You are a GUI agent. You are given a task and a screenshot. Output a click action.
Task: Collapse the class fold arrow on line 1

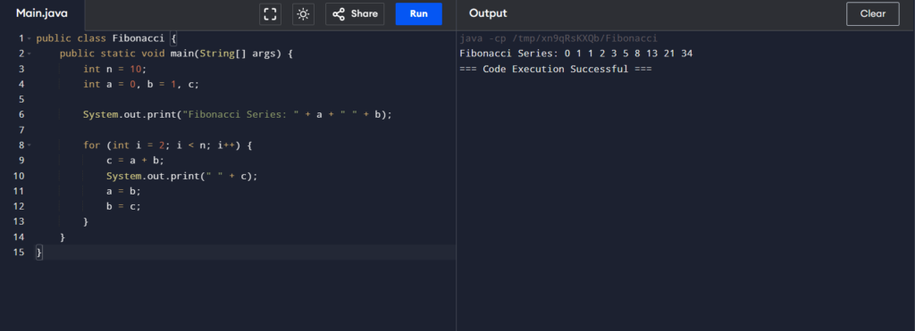pyautogui.click(x=29, y=38)
